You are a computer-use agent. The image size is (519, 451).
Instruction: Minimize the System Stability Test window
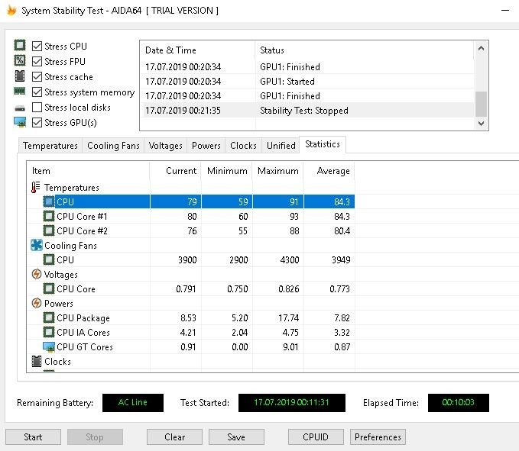tap(505, 10)
